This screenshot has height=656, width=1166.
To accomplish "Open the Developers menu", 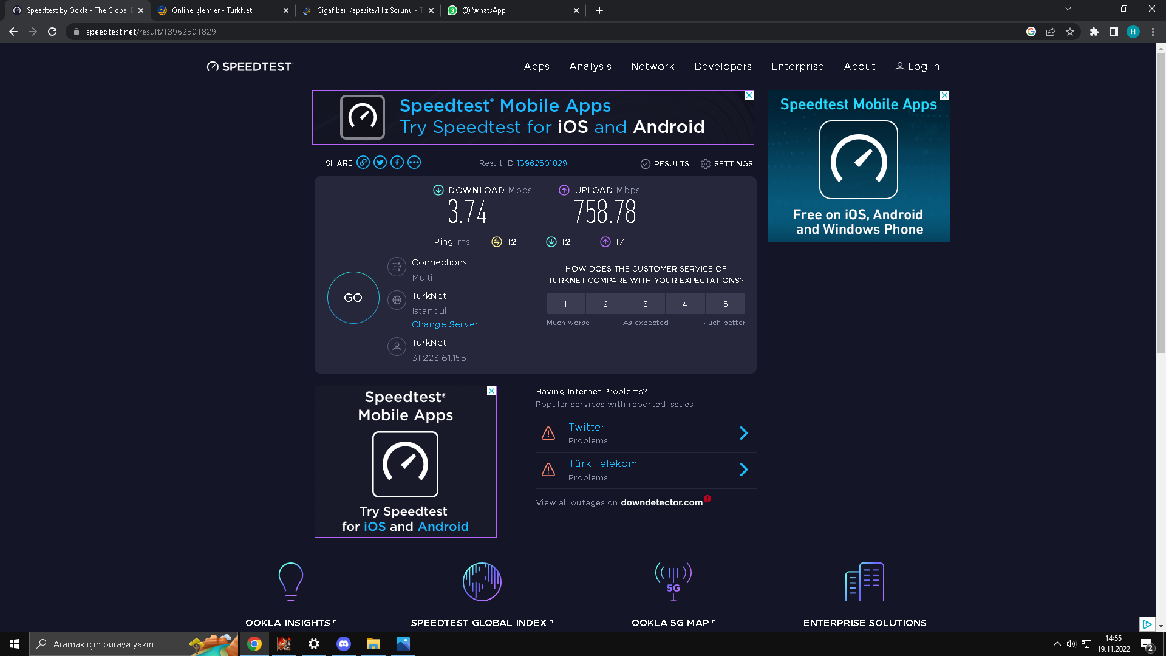I will pyautogui.click(x=723, y=67).
